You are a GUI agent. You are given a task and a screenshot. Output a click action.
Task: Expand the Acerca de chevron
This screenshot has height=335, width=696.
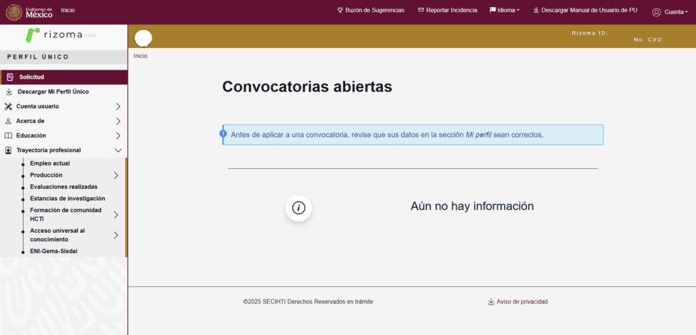(118, 121)
